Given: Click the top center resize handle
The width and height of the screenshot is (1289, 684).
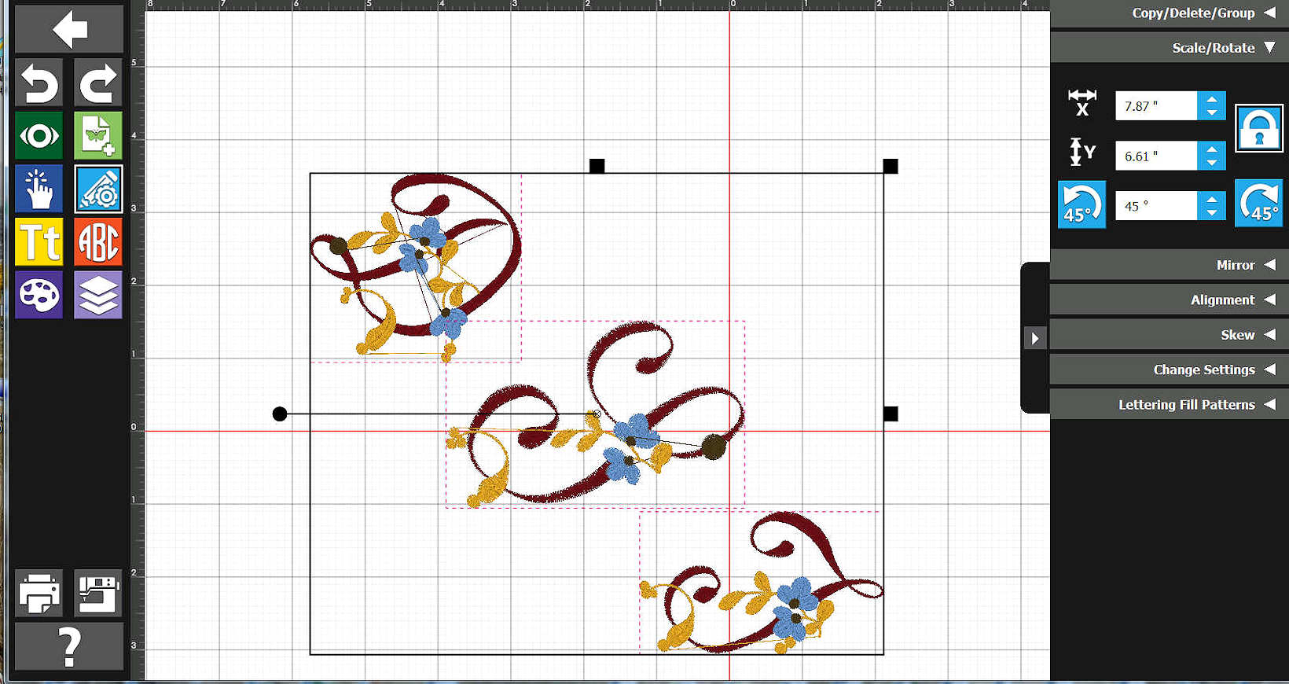Looking at the screenshot, I should pyautogui.click(x=597, y=166).
